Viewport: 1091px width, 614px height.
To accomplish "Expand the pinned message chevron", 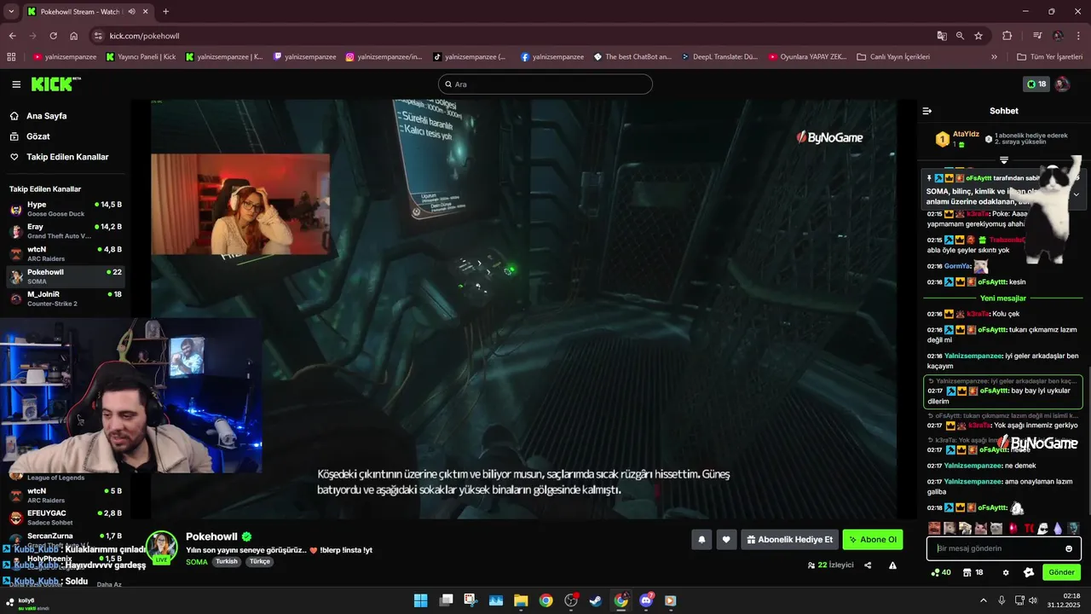I will 1076,194.
